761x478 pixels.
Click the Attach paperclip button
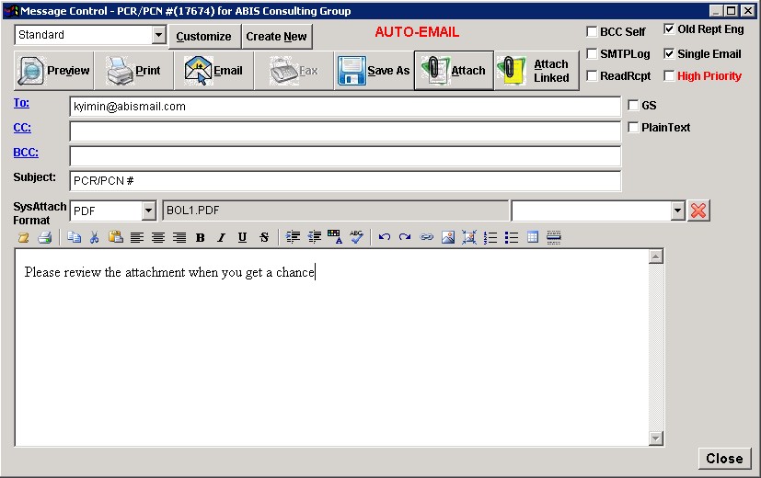(453, 71)
